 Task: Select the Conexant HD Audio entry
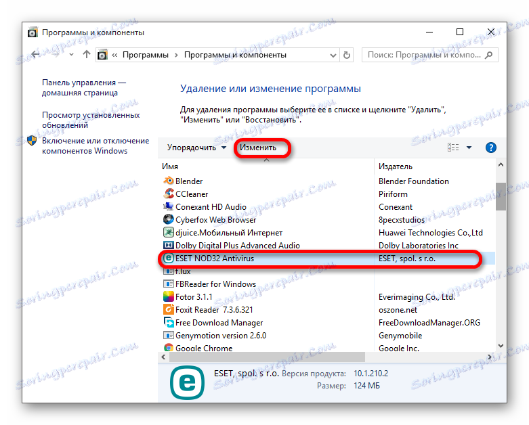coord(211,206)
